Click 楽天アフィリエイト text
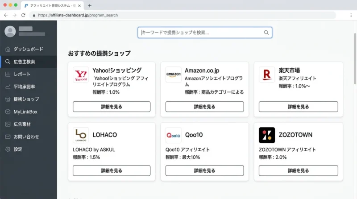357x199 pixels. pyautogui.click(x=297, y=79)
